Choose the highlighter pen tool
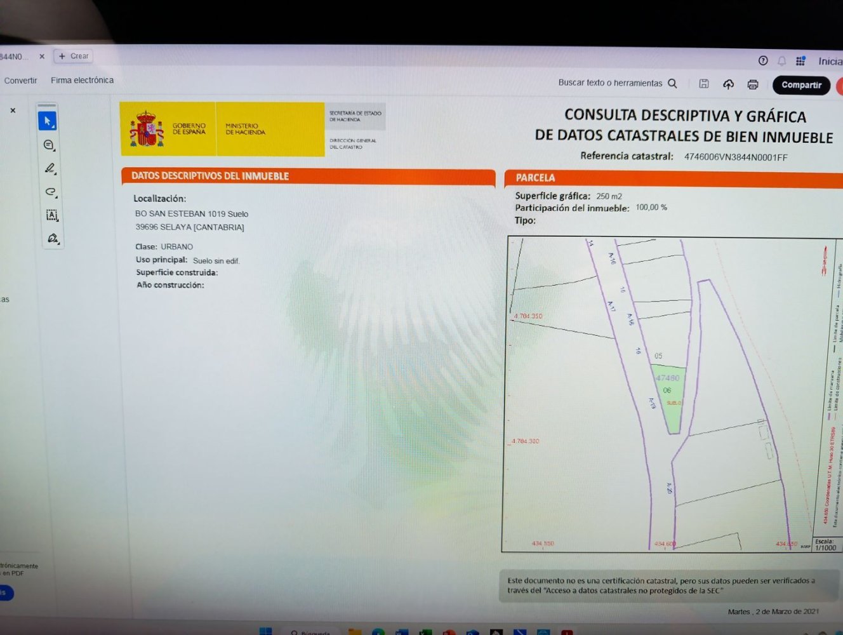 (50, 168)
